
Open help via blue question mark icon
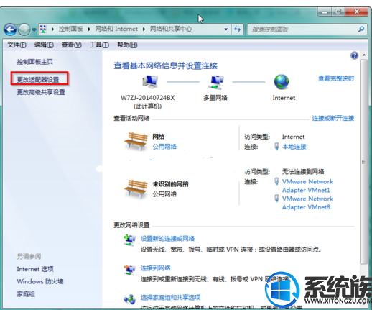[354, 55]
